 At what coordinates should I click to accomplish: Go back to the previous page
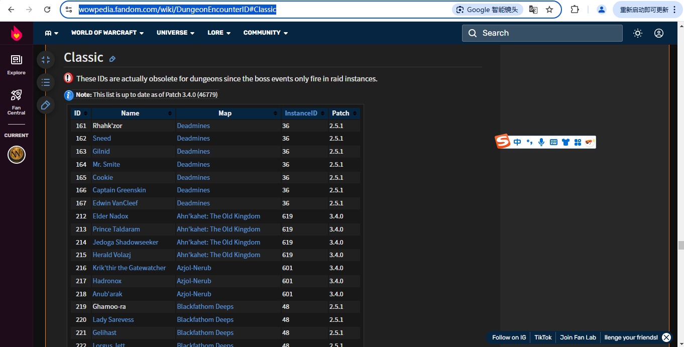point(11,10)
